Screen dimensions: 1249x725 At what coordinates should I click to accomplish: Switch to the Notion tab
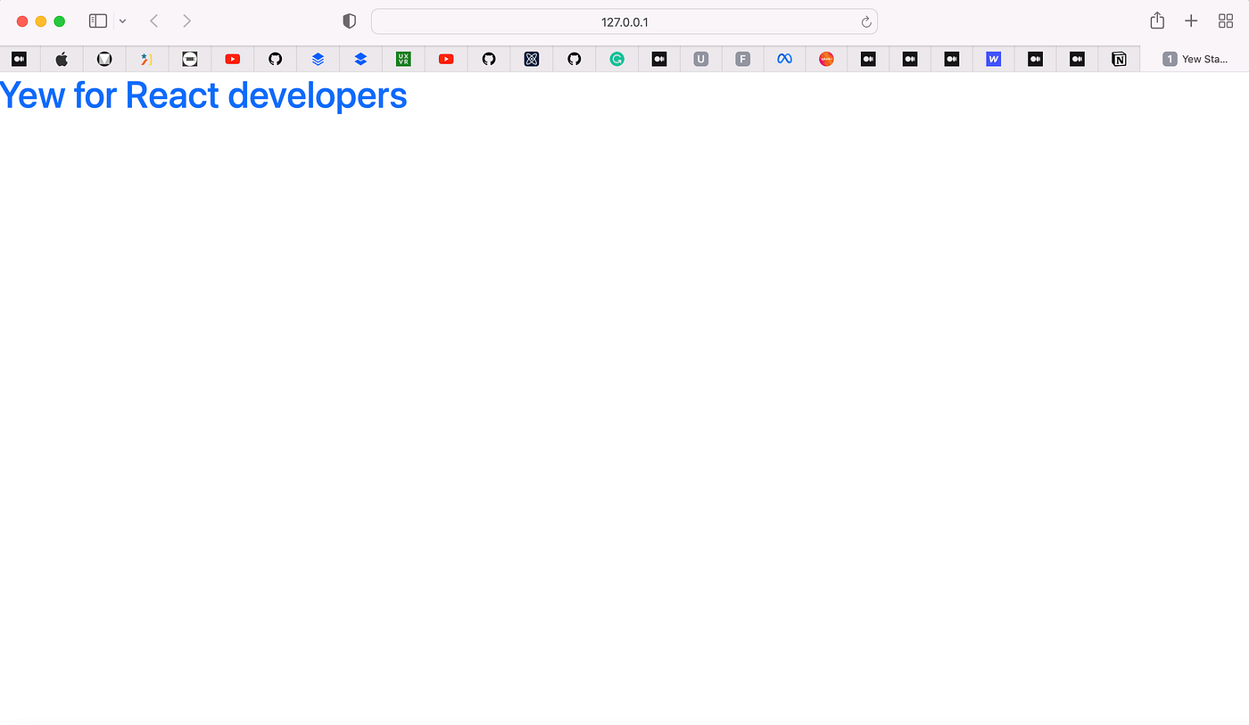1119,59
